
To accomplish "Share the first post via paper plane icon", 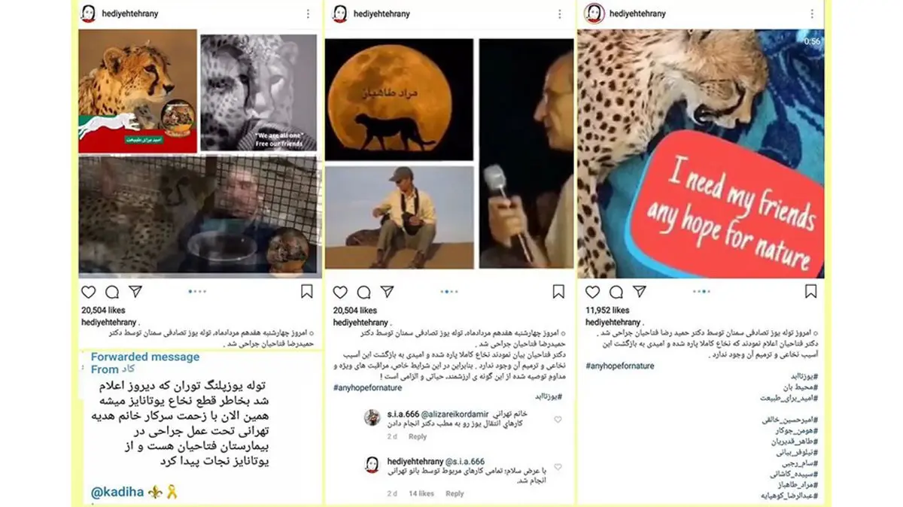I will click(135, 291).
